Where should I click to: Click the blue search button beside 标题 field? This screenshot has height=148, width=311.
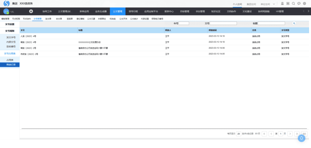point(294,23)
